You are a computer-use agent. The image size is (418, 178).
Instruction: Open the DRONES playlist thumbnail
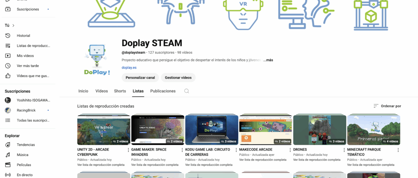tap(320, 130)
